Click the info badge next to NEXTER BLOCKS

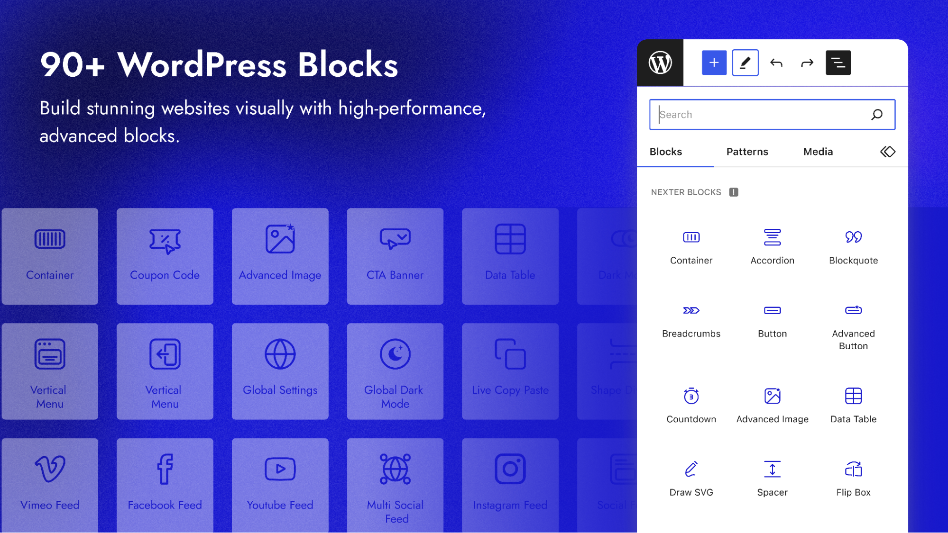click(733, 192)
